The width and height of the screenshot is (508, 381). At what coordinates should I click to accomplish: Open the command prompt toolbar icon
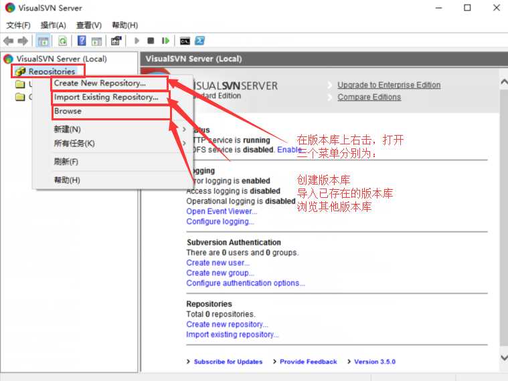click(x=185, y=41)
